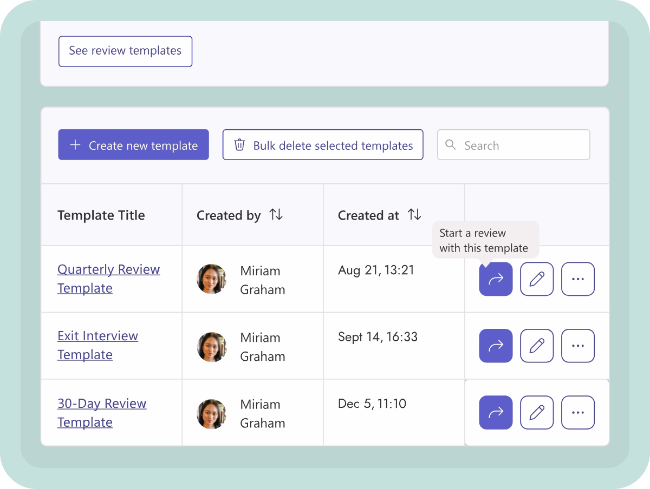Open more options for Exit Interview Template

tap(577, 346)
